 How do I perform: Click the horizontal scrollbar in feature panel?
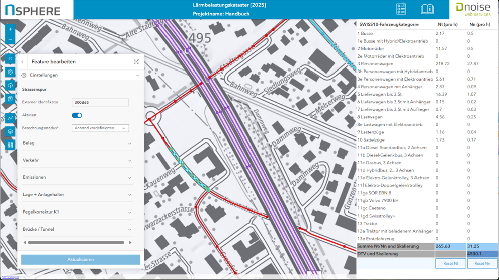pyautogui.click(x=75, y=243)
